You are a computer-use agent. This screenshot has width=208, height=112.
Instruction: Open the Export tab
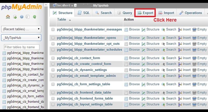145,13
